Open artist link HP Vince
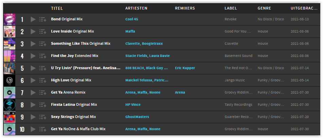The height and width of the screenshot is (138, 323). tap(133, 104)
